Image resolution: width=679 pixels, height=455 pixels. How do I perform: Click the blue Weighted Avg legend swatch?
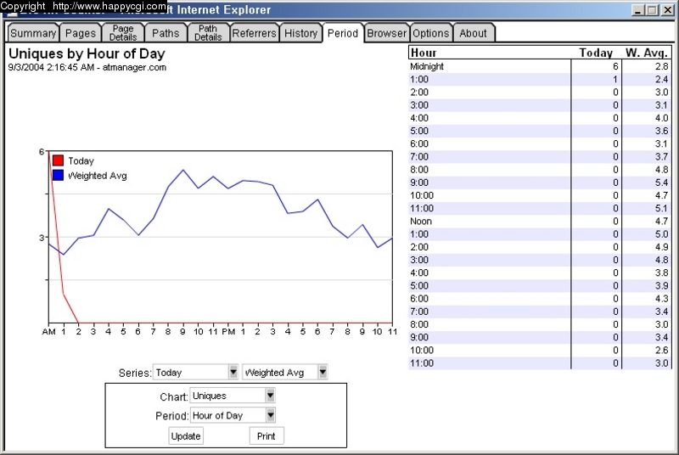click(x=58, y=176)
